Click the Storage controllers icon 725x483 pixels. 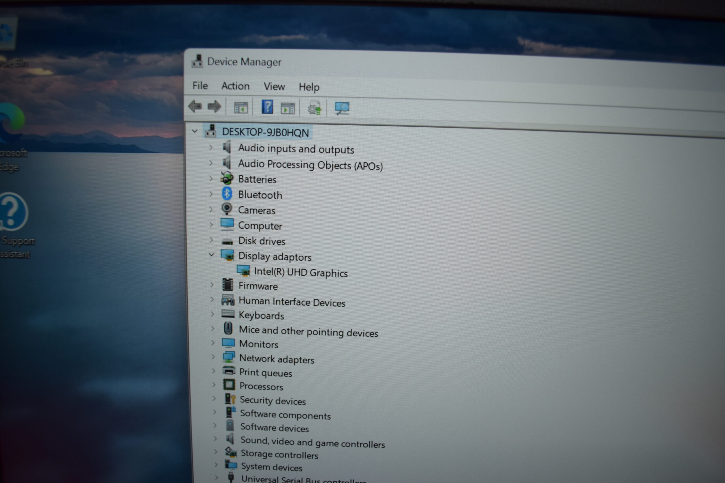tap(231, 452)
